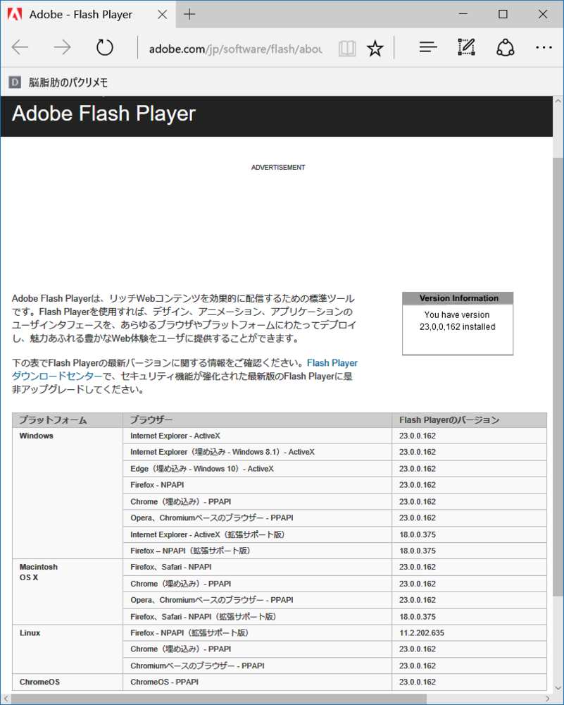This screenshot has height=705, width=564.
Task: Click the horizontal scrollbar thumb
Action: [219, 699]
